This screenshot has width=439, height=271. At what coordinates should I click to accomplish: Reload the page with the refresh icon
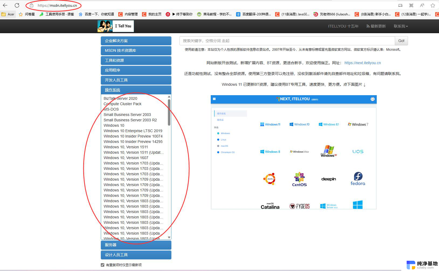point(17,5)
